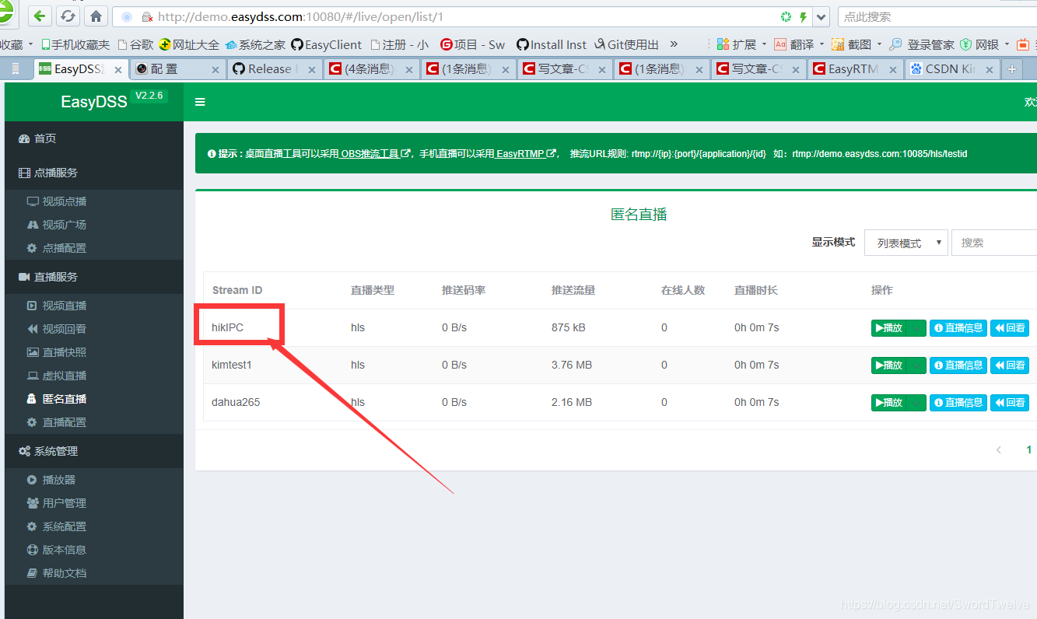Screen dimensions: 1037x619
Task: Click the 点此搜索 browser search box
Action: [x=937, y=16]
